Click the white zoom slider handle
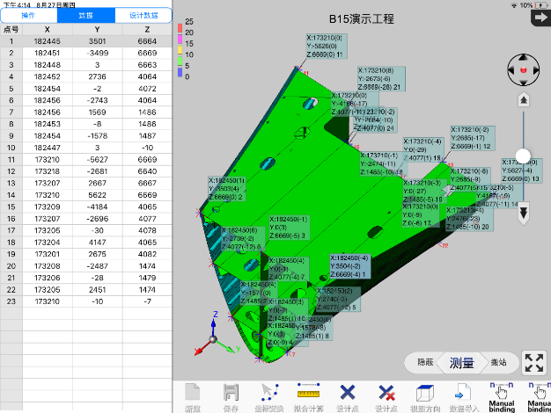Image resolution: width=551 pixels, height=413 pixels. [524, 156]
